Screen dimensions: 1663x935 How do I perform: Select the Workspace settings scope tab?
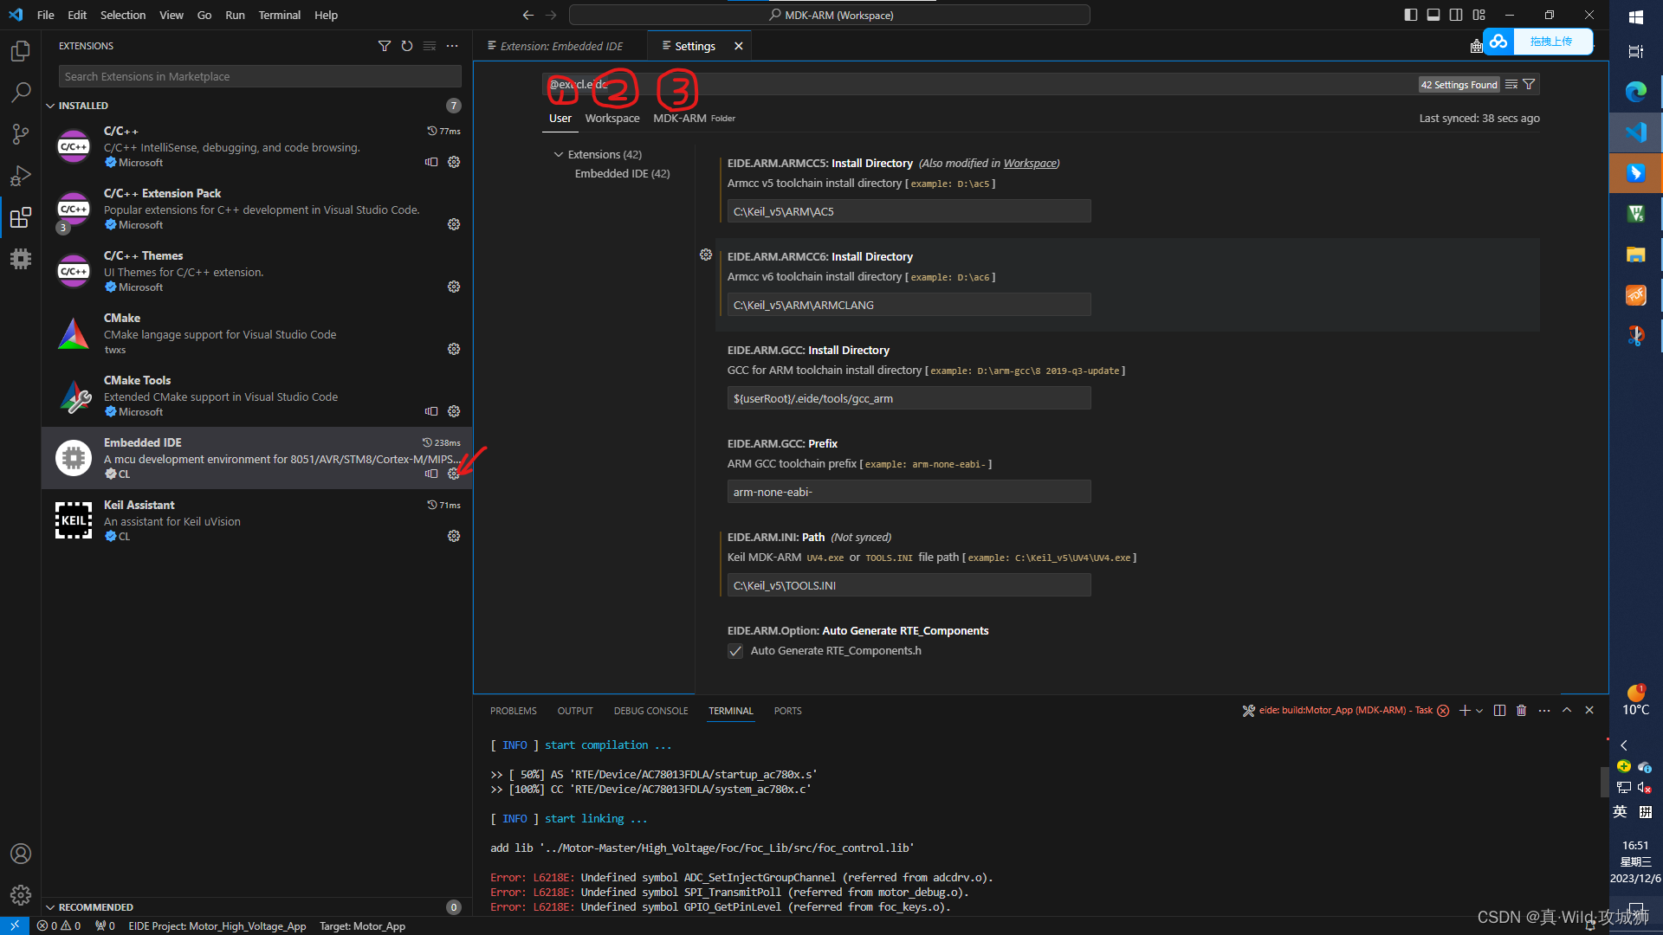click(612, 118)
